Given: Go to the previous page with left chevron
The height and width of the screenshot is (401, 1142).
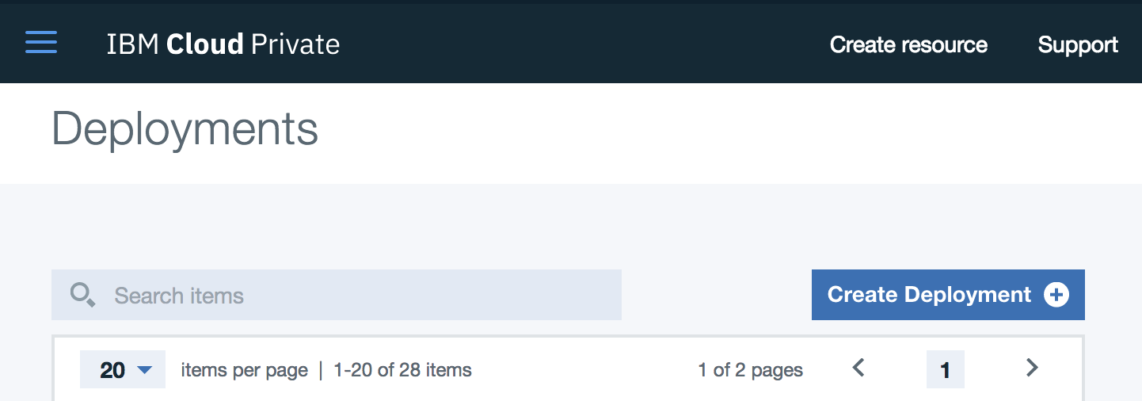Looking at the screenshot, I should pos(858,368).
